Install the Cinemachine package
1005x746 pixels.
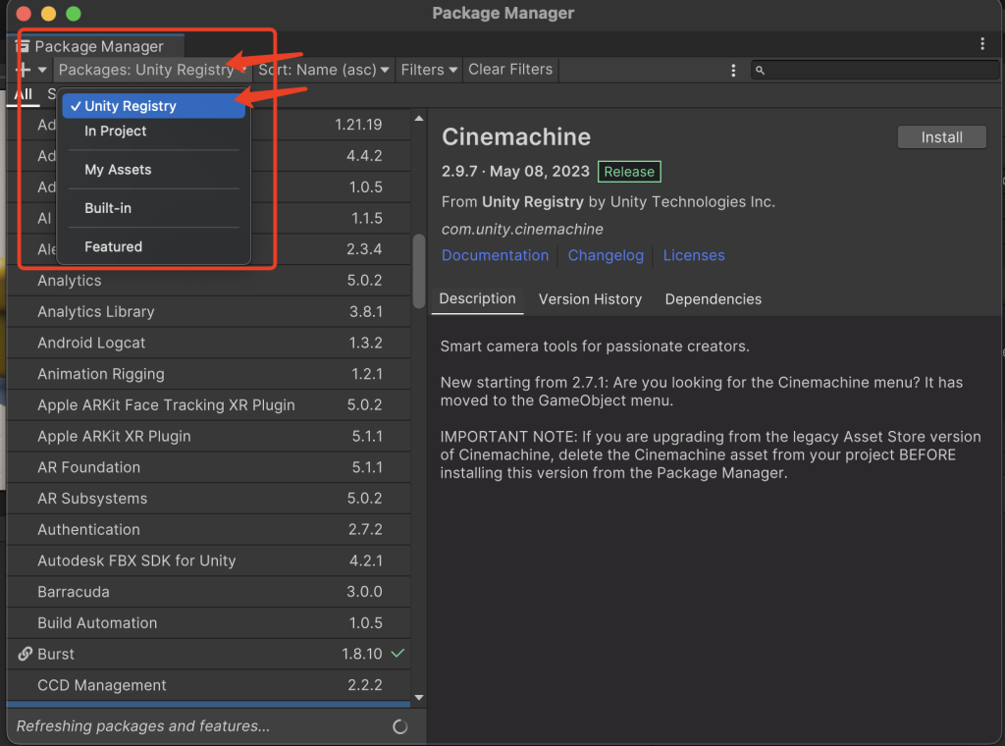(x=941, y=137)
